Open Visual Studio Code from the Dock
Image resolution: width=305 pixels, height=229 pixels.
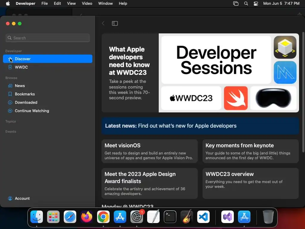coord(203,217)
